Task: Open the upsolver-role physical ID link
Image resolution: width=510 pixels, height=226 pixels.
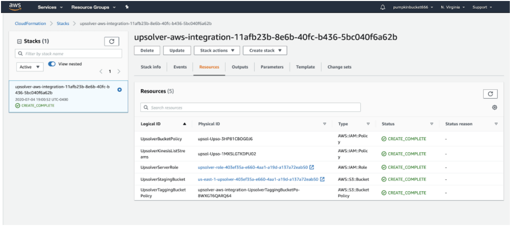Action: pos(253,167)
